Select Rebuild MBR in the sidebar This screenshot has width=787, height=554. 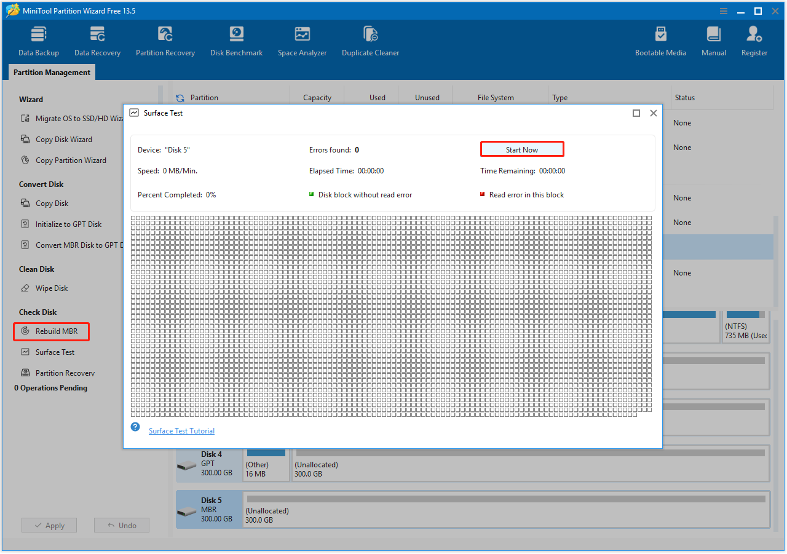pyautogui.click(x=51, y=331)
